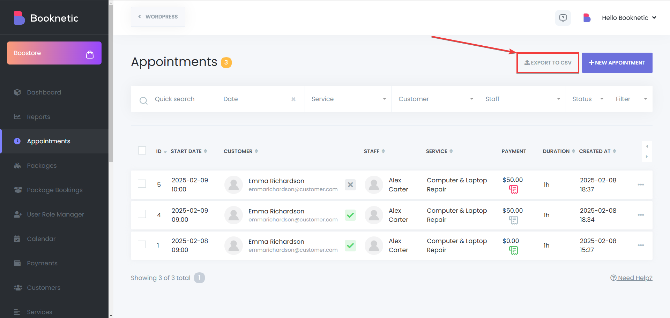670x318 pixels.
Task: Go back to WordPress
Action: (x=158, y=17)
